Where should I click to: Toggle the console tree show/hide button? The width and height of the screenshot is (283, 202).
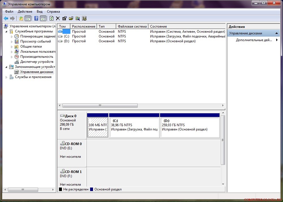[28, 19]
